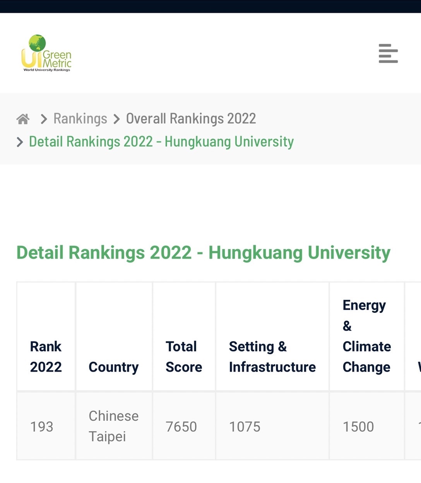Select the infrastructure score 1075
The image size is (421, 483).
point(245,427)
